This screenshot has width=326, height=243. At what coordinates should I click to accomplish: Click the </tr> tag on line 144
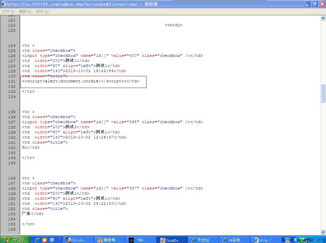pos(28,158)
